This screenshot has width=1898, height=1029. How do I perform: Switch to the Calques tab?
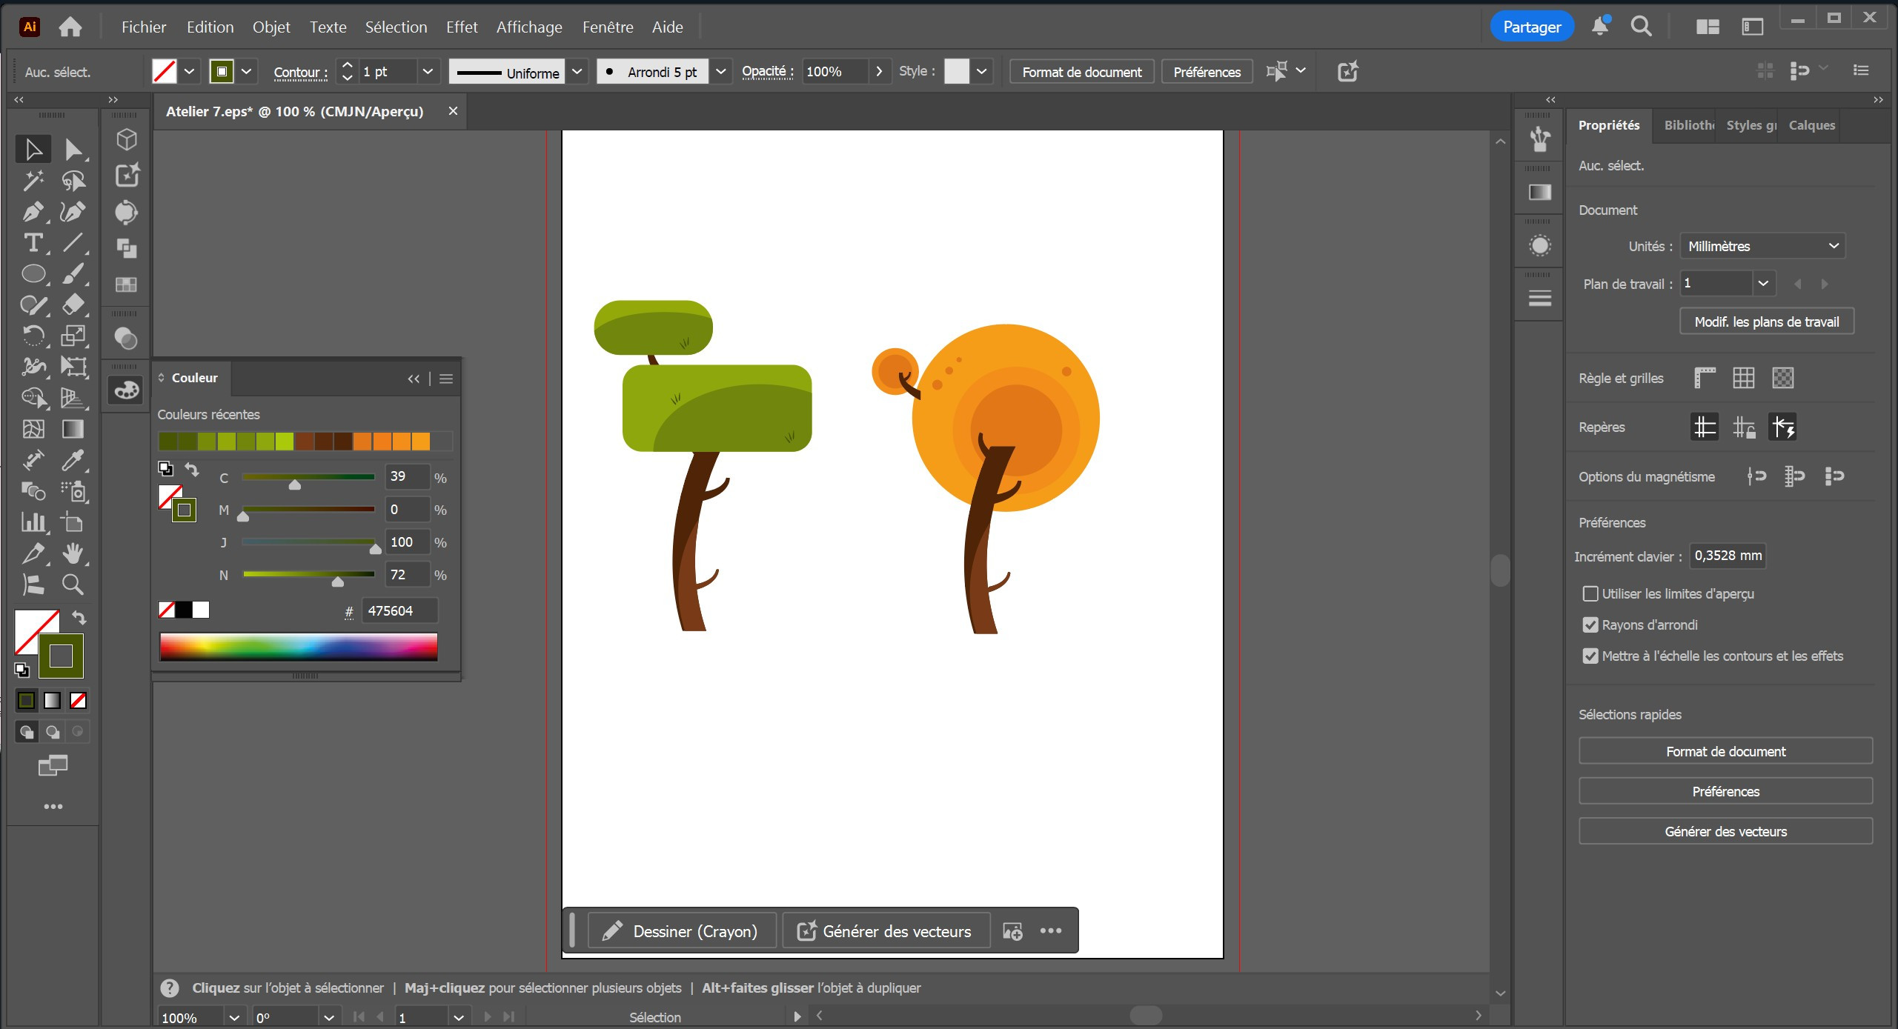pos(1811,125)
